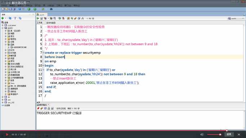The image size is (246, 138).
Task: Expand the sys connection node
Action: tap(3, 100)
